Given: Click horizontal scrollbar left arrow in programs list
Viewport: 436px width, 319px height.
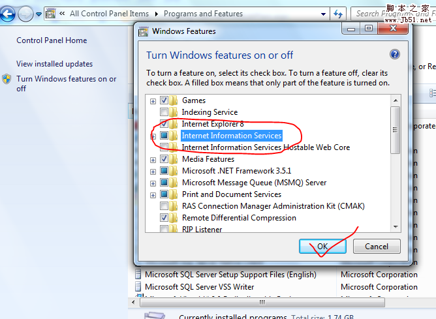Looking at the screenshot, I should pos(133,302).
